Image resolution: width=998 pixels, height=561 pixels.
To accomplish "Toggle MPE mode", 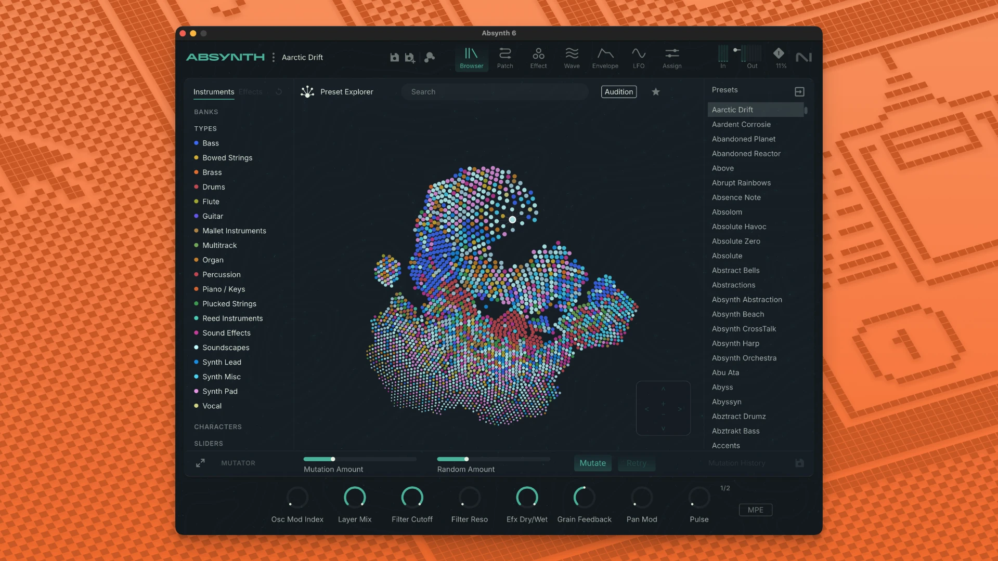I will [x=755, y=510].
